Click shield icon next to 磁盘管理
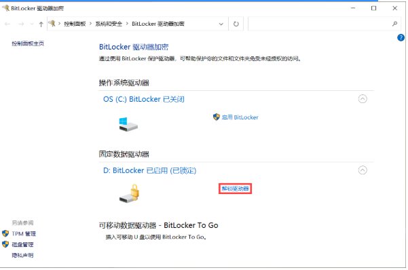Viewport: 408px width, 270px height. point(5,244)
